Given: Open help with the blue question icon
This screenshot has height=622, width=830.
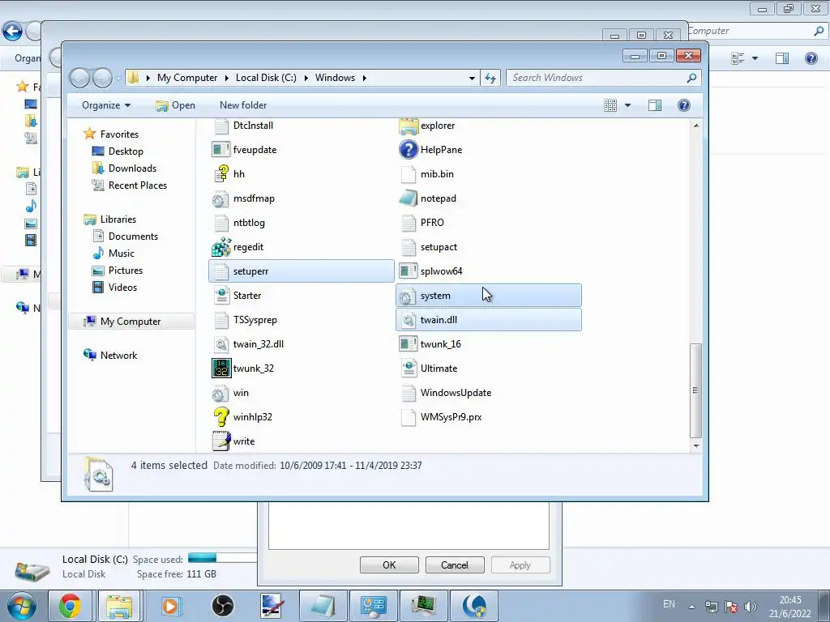Looking at the screenshot, I should click(x=684, y=105).
